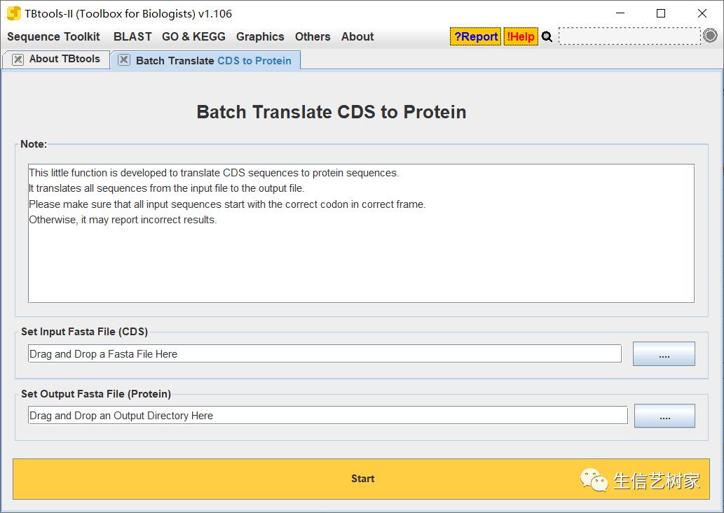Click the line beginning 'Please make sure that all input'
The height and width of the screenshot is (513, 724).
[x=227, y=204]
